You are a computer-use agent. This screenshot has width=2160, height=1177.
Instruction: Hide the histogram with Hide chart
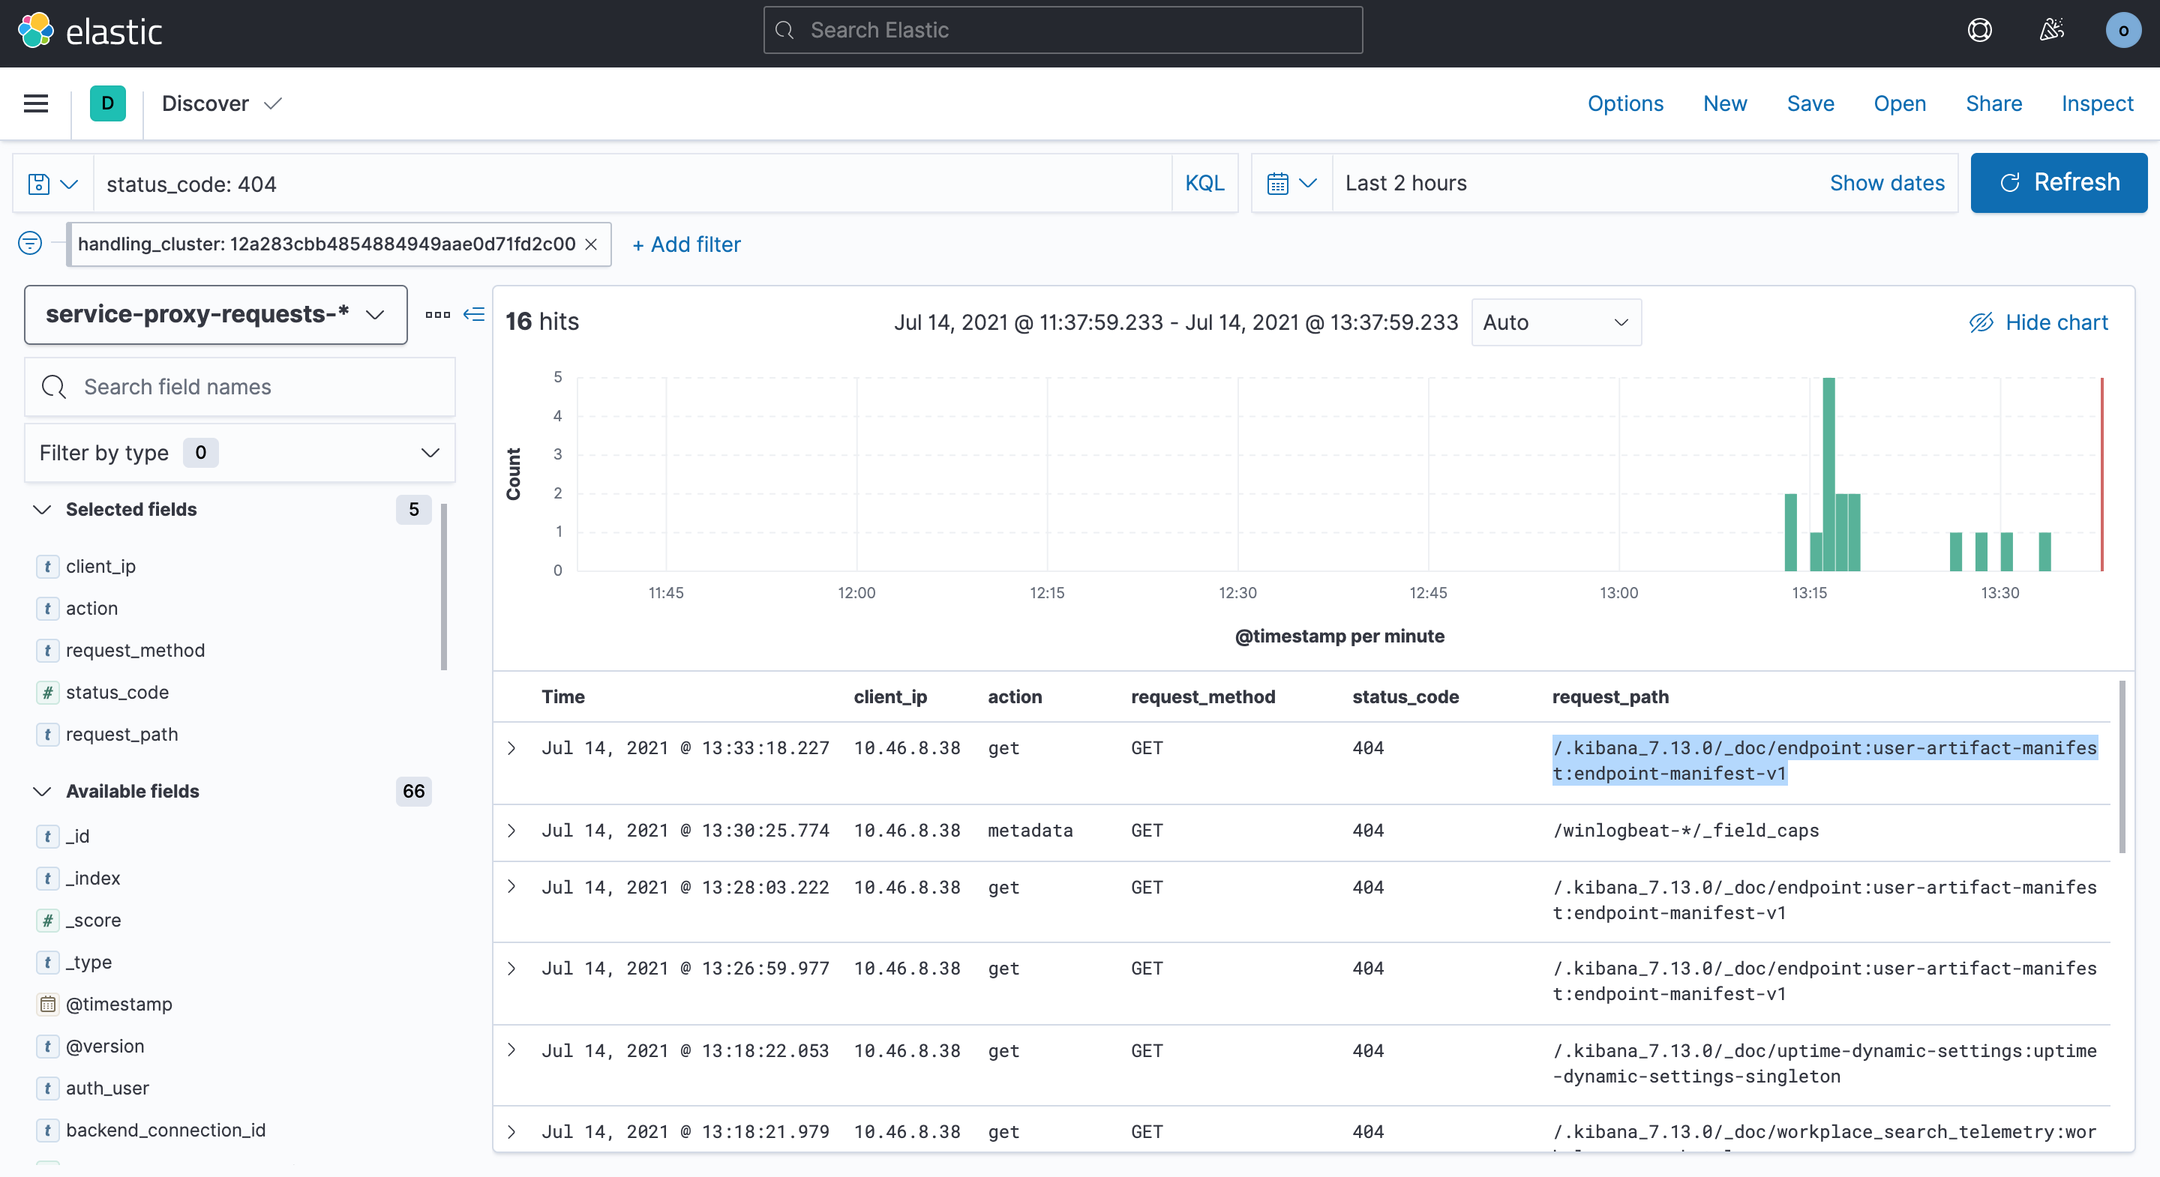click(x=2040, y=322)
